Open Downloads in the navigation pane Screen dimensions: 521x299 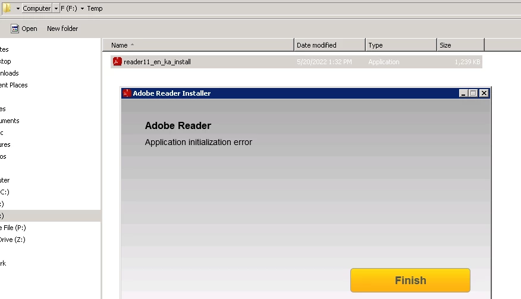[10, 73]
